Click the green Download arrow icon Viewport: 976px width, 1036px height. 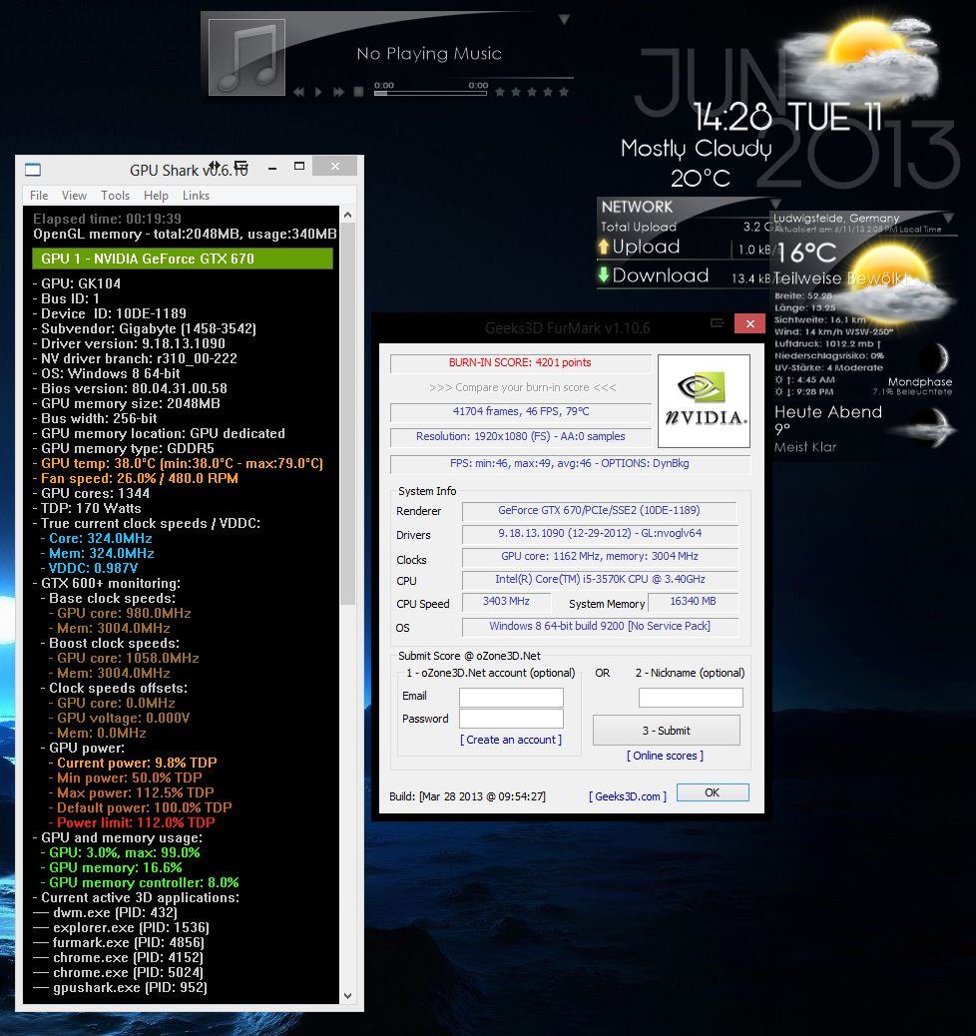click(604, 274)
